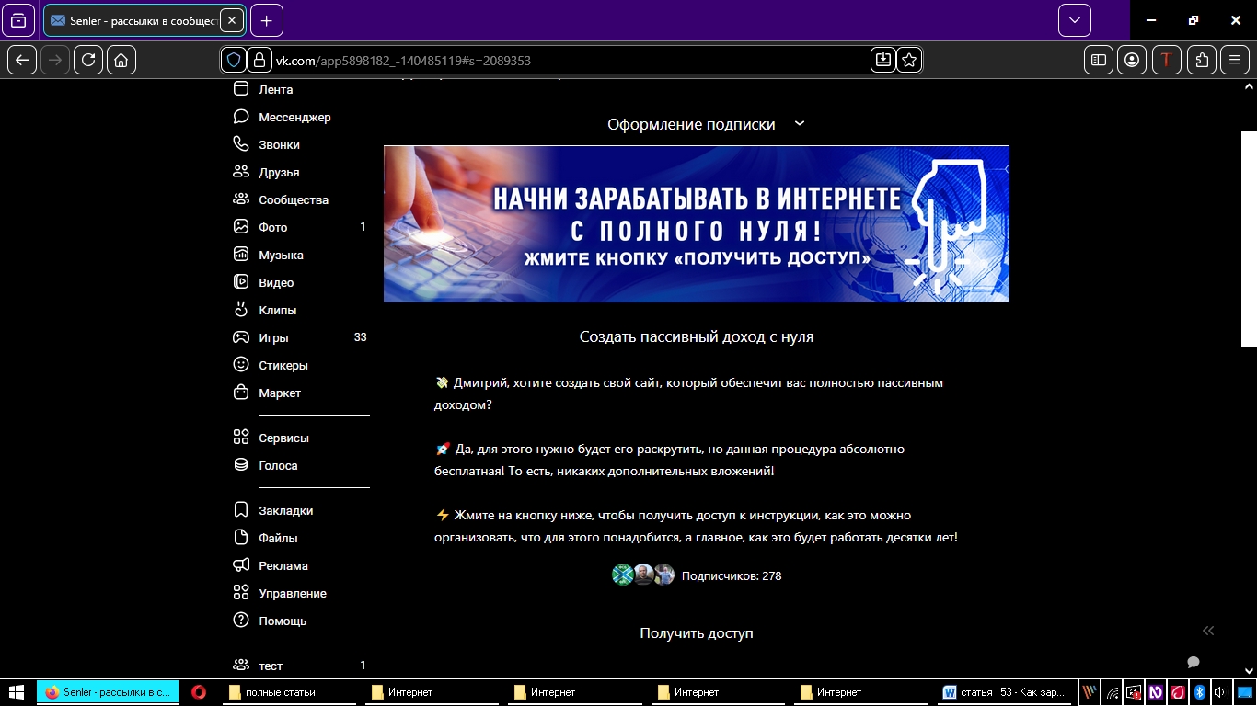Image resolution: width=1257 pixels, height=706 pixels.
Task: Open the Firefox account icon
Action: [1132, 60]
